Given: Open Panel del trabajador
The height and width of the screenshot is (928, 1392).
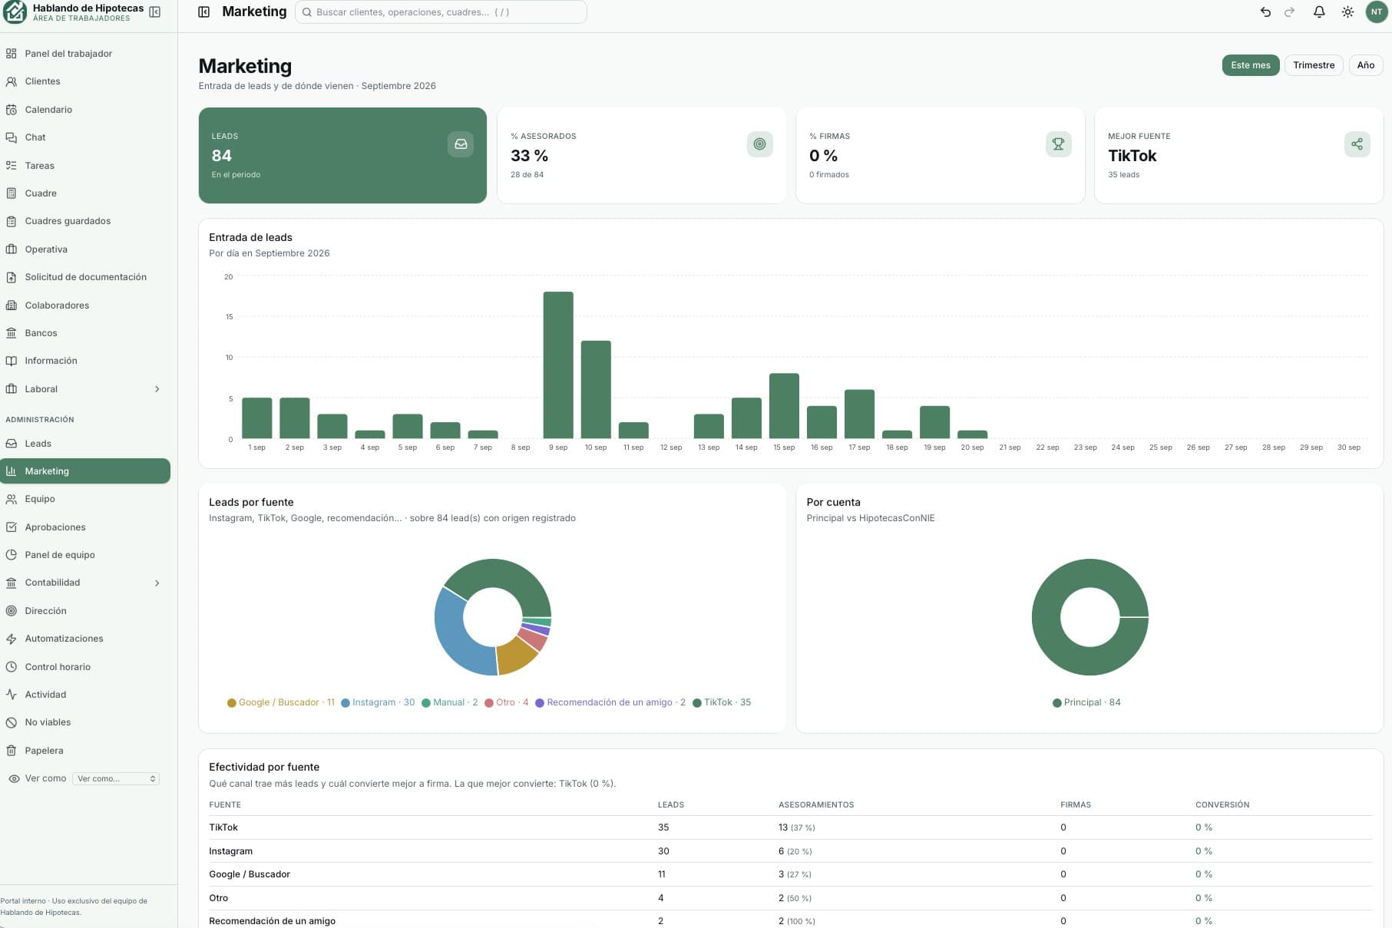Looking at the screenshot, I should [x=85, y=54].
